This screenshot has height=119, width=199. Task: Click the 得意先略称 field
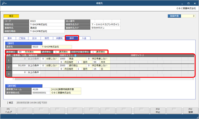[x=47, y=31]
